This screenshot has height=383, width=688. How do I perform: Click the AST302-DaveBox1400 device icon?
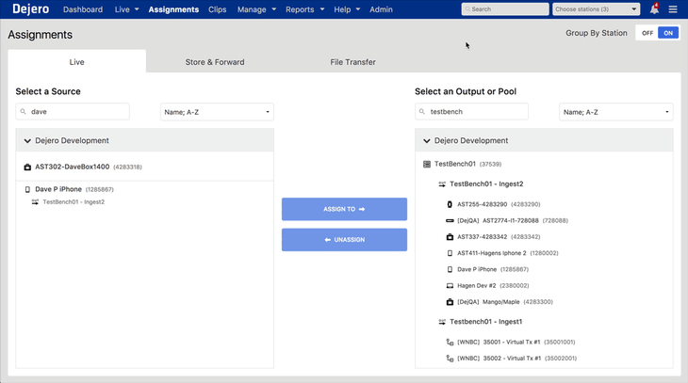tap(27, 167)
